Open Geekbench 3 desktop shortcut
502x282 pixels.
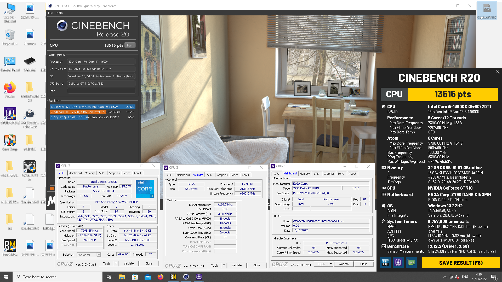coord(30,195)
